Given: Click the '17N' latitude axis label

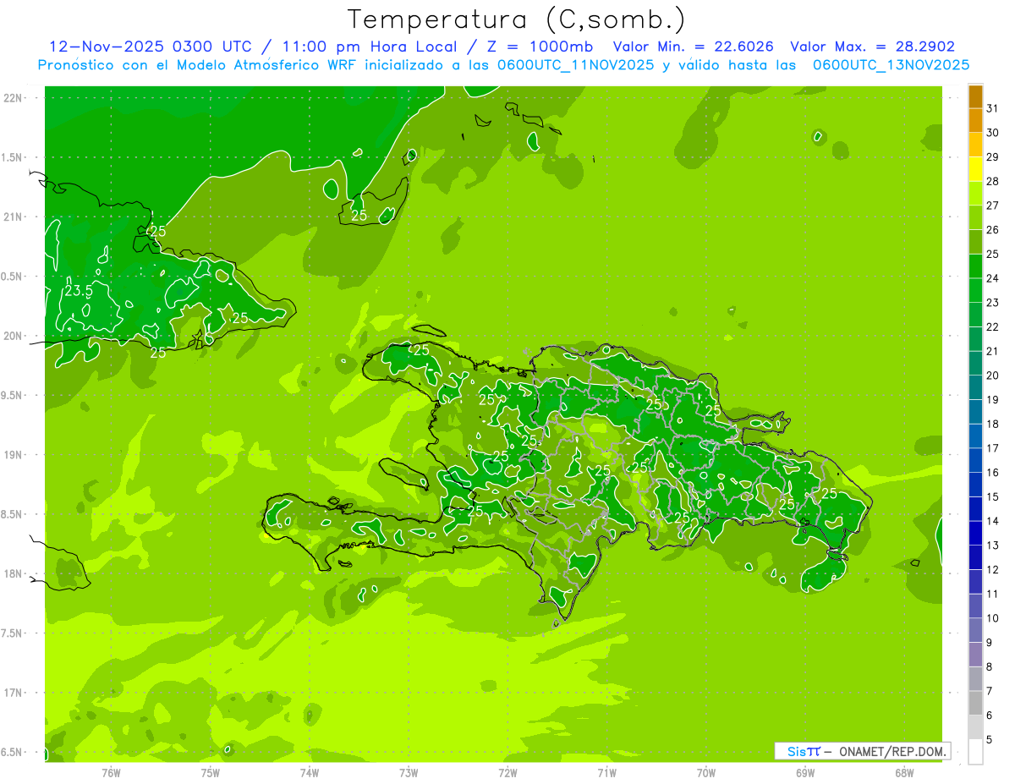Looking at the screenshot, I should click(14, 693).
